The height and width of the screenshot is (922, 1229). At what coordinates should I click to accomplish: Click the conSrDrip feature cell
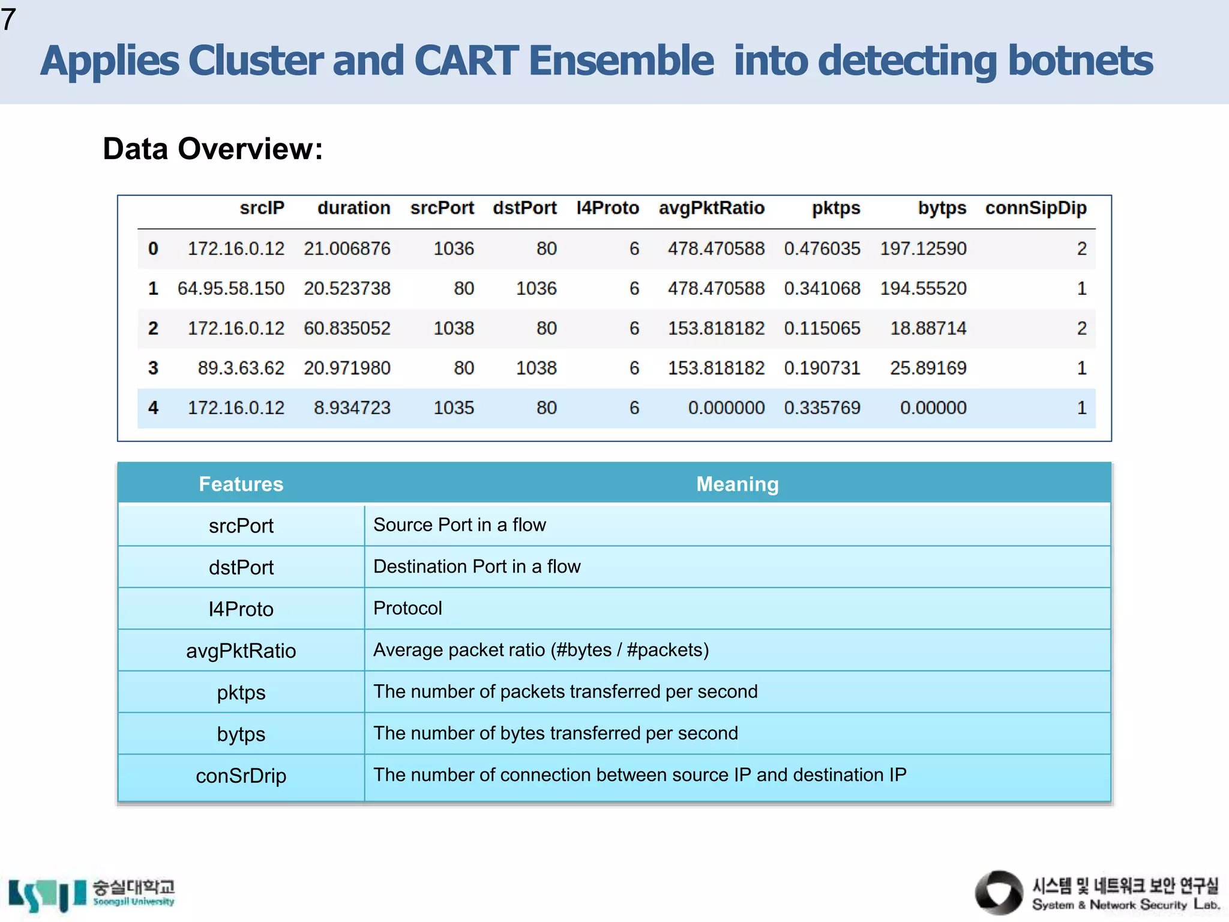point(241,776)
